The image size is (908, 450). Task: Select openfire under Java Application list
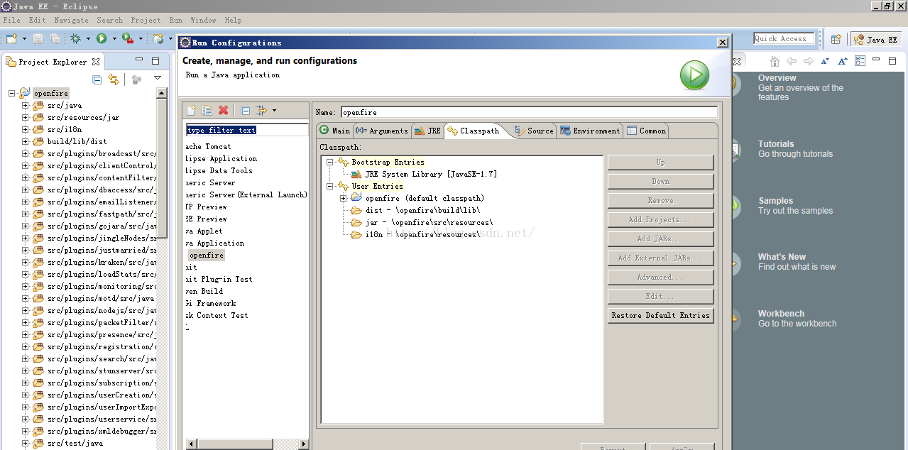(207, 255)
